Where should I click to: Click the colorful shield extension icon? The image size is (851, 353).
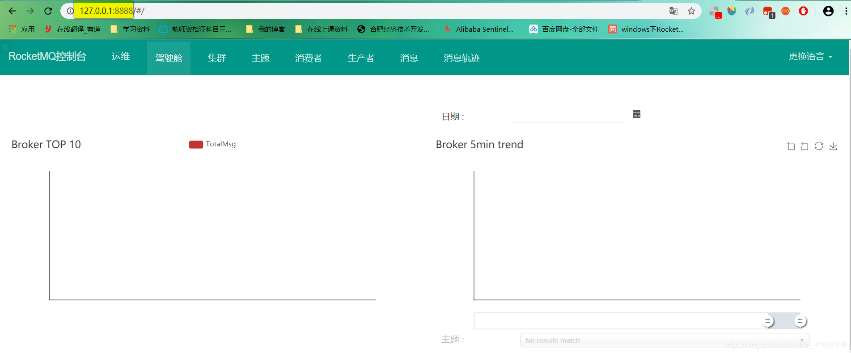tap(732, 11)
